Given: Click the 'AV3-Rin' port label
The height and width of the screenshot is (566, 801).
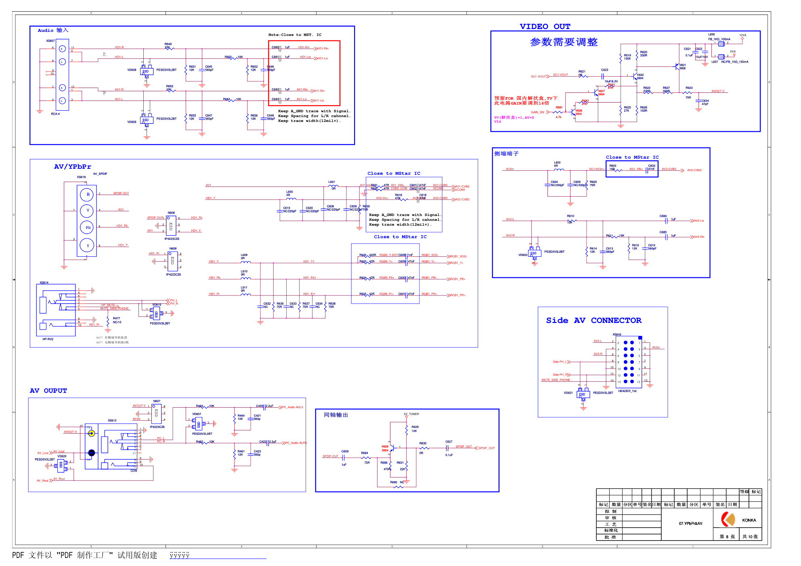Looking at the screenshot, I should click(699, 237).
